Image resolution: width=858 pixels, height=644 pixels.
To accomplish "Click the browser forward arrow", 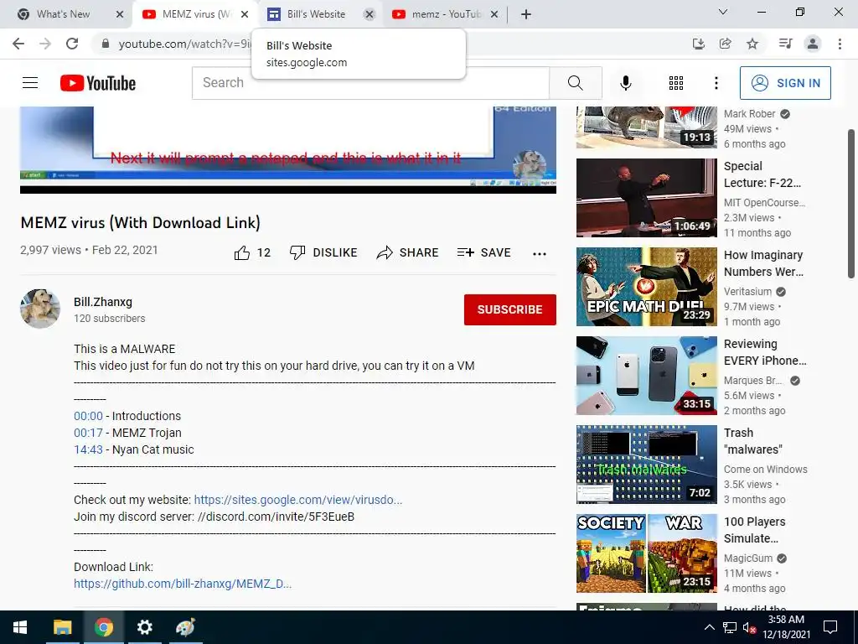I will pos(45,44).
